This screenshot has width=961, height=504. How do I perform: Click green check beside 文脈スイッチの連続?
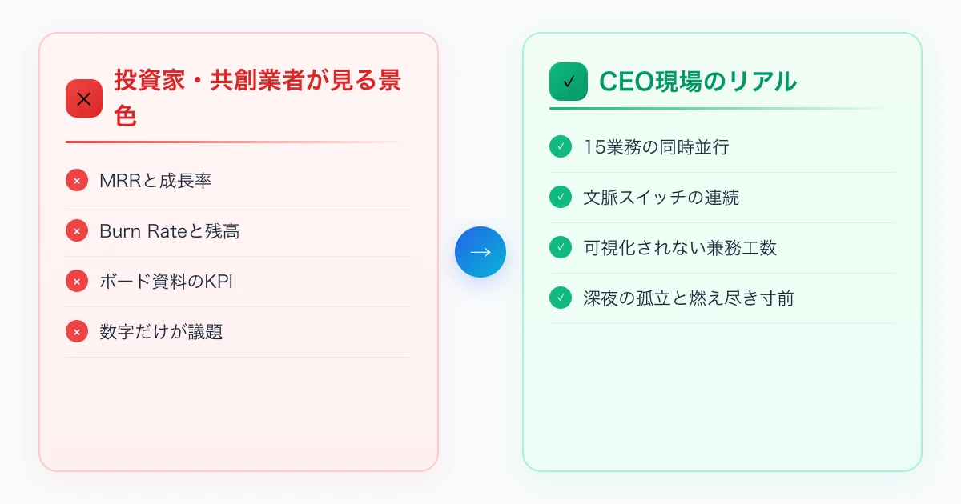click(561, 197)
